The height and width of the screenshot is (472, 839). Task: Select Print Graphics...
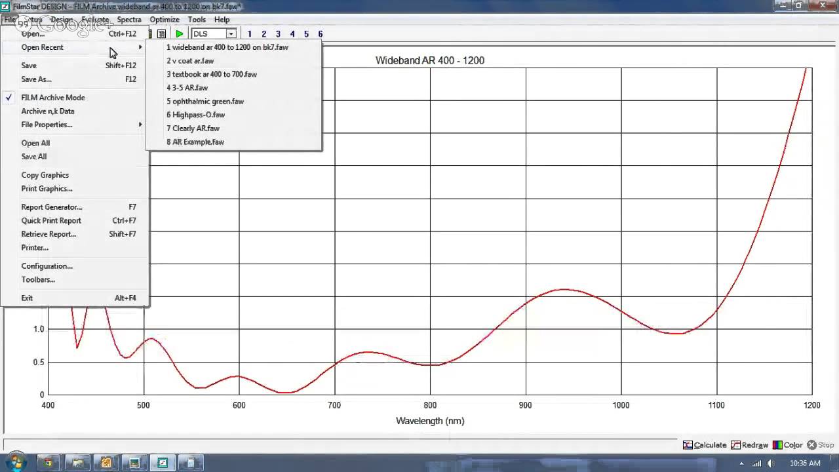pos(76,189)
